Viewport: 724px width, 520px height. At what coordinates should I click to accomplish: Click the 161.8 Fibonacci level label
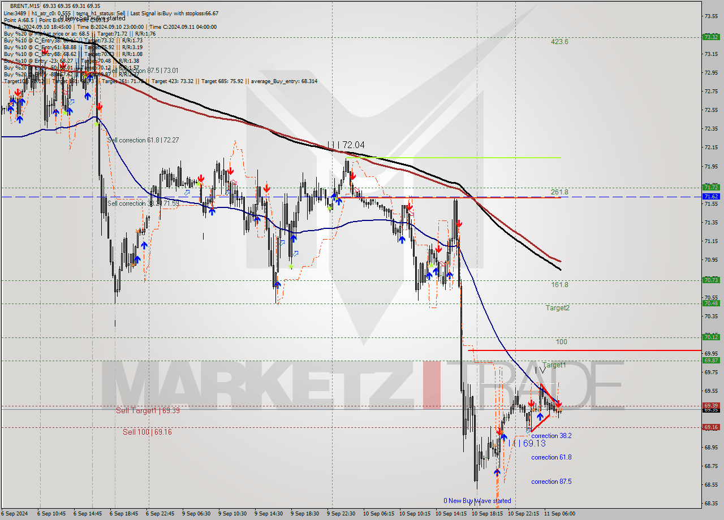559,285
